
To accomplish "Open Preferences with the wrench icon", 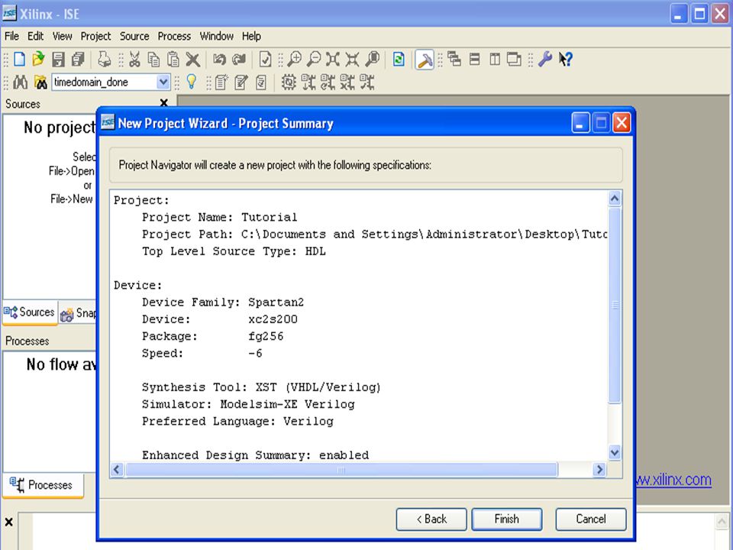I will tap(545, 60).
